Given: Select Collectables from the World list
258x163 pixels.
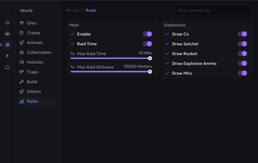Looking at the screenshot, I should tap(39, 52).
